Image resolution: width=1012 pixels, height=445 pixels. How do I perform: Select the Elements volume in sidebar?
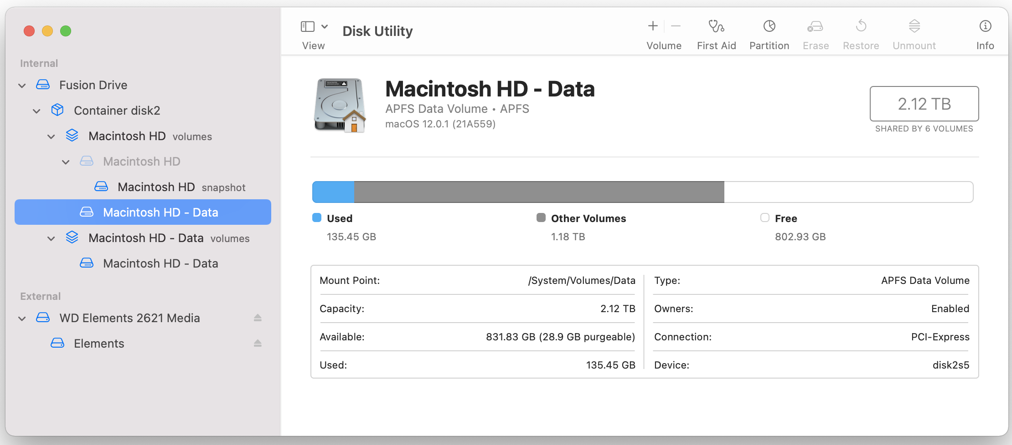(x=99, y=344)
